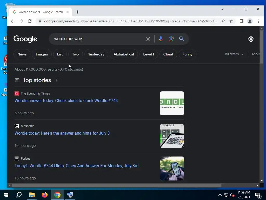
Task: Click in the wordle answers search box
Action: [x=98, y=39]
